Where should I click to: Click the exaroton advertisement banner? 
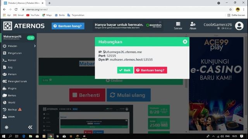click(x=128, y=26)
